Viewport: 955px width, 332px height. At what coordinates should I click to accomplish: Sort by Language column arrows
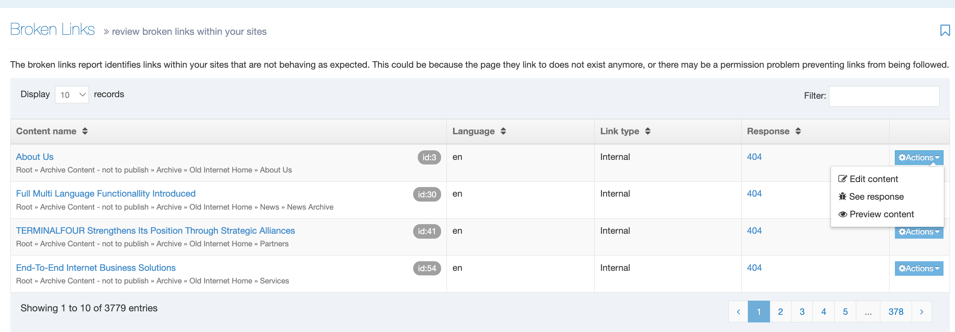pos(503,131)
